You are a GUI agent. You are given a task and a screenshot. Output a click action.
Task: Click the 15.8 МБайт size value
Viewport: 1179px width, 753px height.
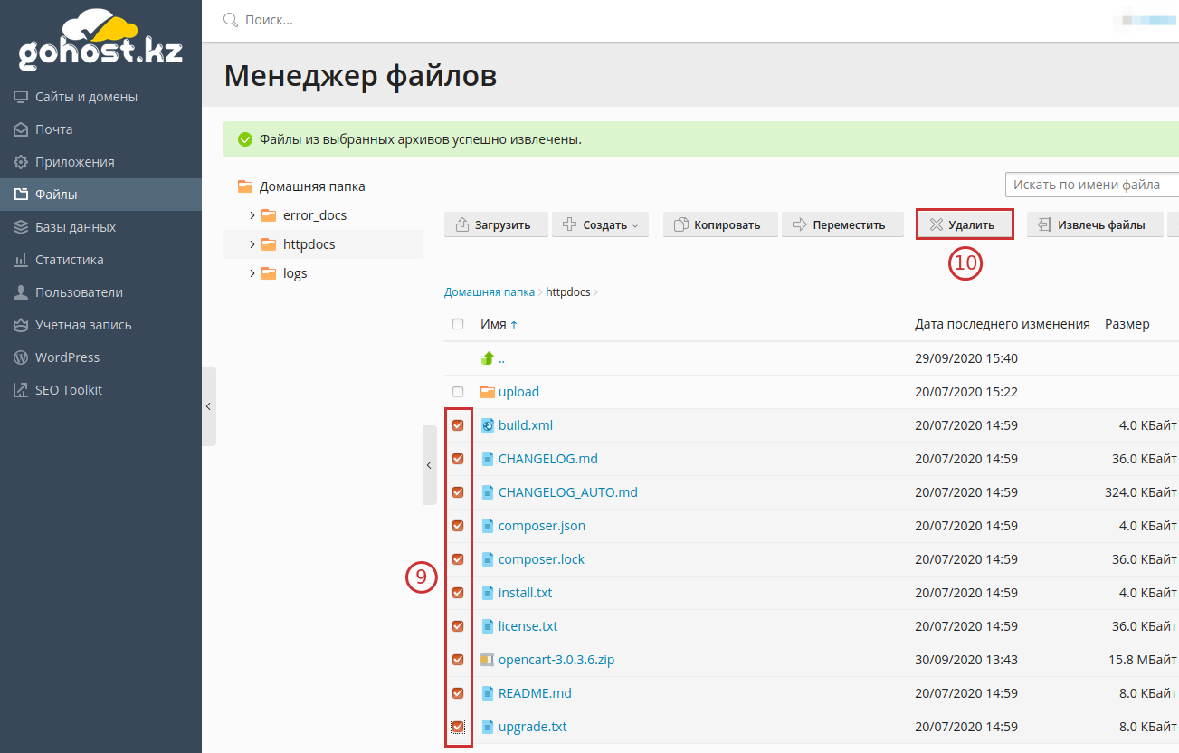1142,660
